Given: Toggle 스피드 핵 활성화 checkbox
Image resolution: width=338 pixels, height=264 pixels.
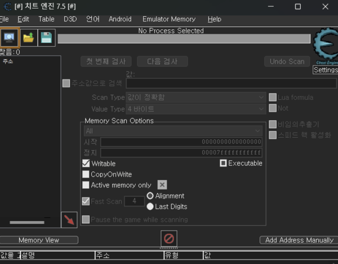Looking at the screenshot, I should [273, 135].
